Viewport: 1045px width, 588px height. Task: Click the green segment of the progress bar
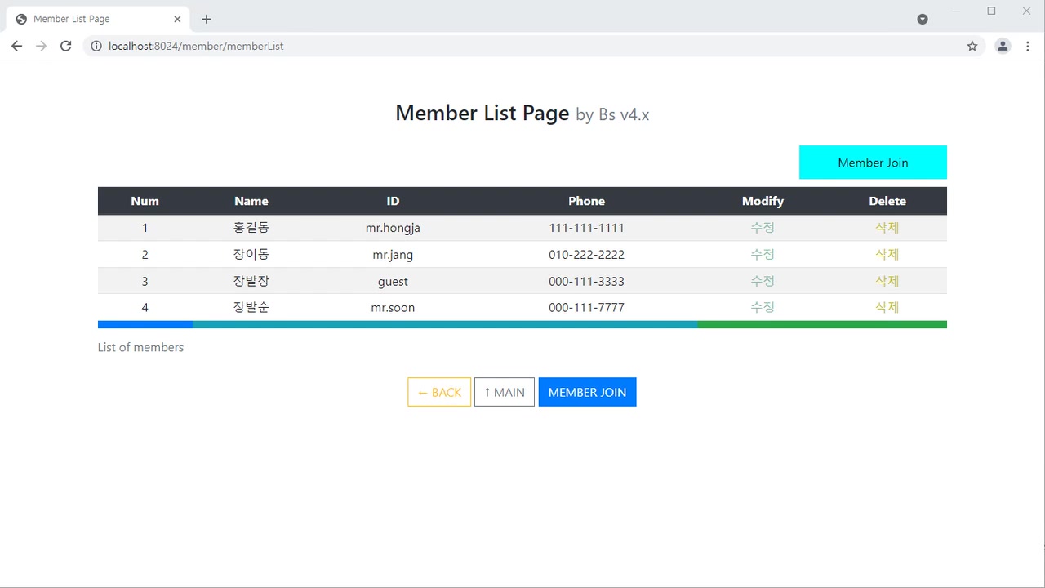point(822,324)
